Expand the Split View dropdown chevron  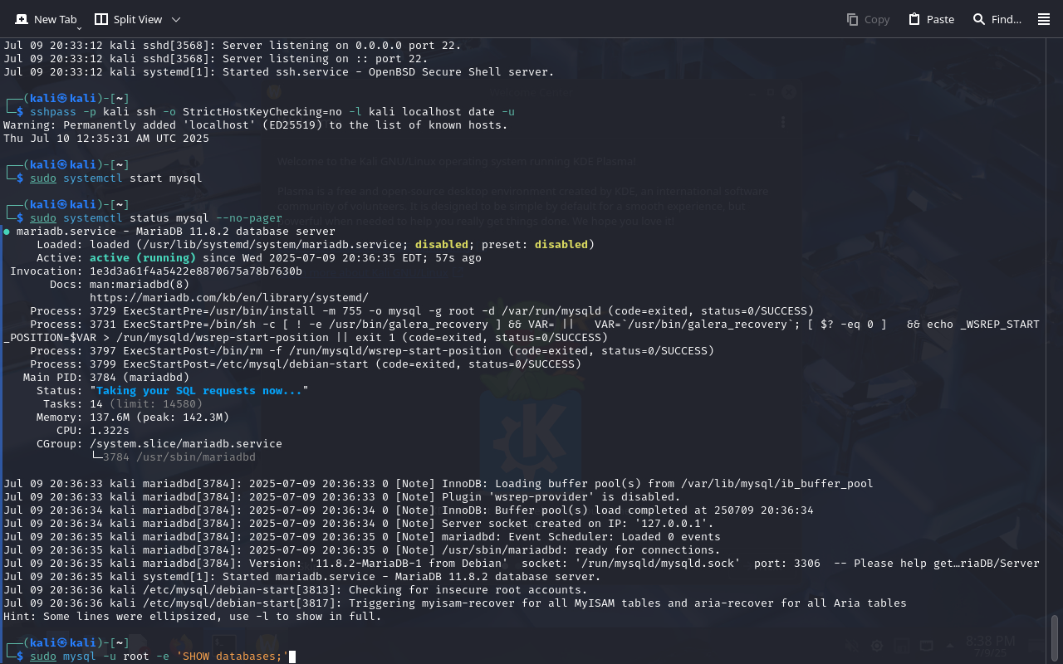[176, 19]
